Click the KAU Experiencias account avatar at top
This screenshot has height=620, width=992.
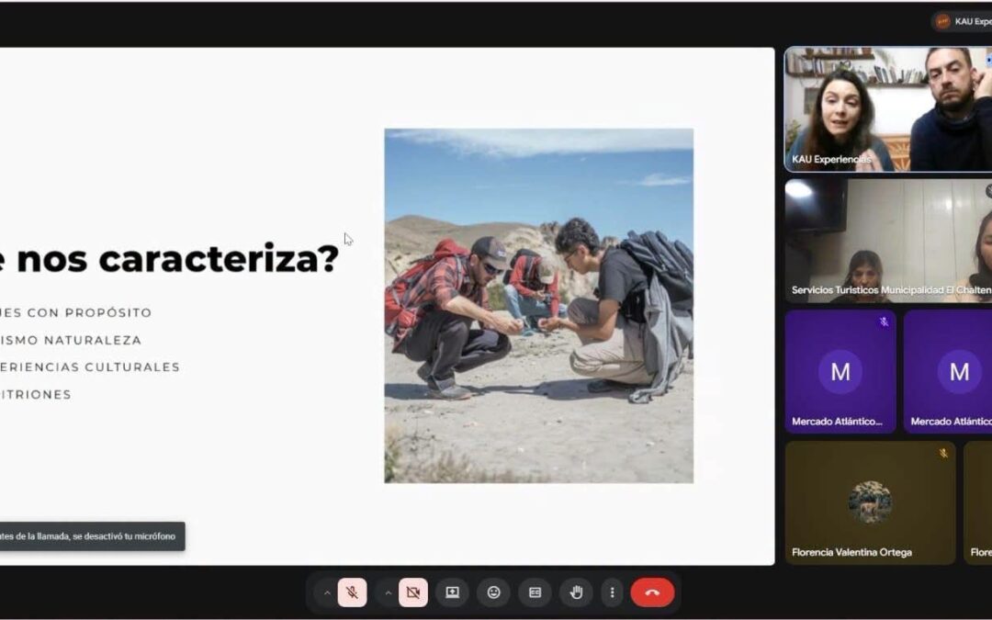(x=942, y=21)
